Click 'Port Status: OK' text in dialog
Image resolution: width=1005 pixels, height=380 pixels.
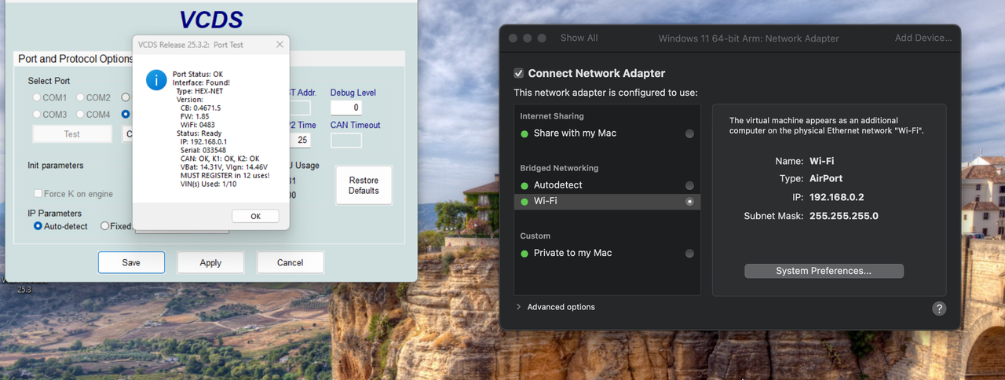tap(198, 75)
